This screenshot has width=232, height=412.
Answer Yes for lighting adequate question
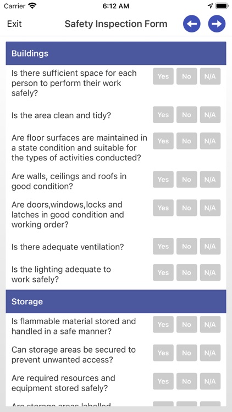click(x=163, y=272)
